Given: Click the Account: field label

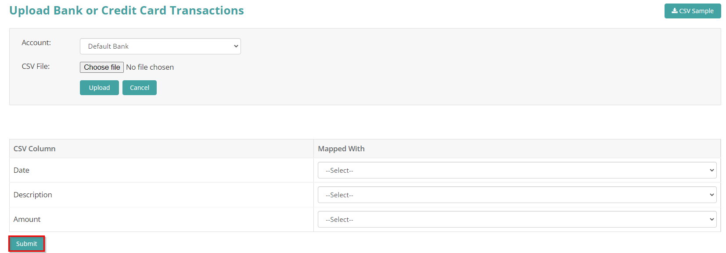Looking at the screenshot, I should [36, 43].
